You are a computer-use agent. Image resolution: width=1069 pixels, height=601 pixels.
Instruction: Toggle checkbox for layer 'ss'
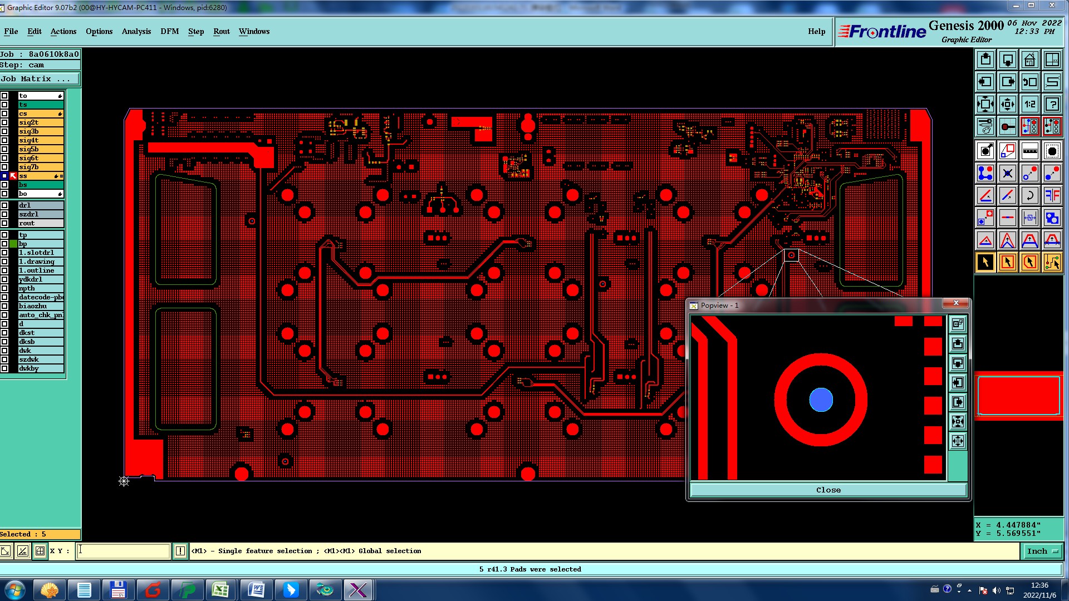click(4, 176)
